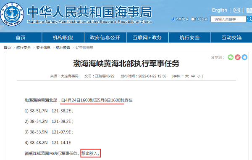This screenshot has height=160, width=252.
Task: Click the search magnifier button
Action: coord(249,19)
